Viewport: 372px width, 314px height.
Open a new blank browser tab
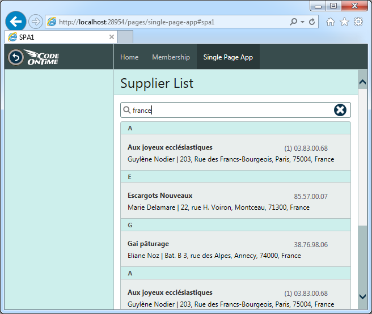125,37
